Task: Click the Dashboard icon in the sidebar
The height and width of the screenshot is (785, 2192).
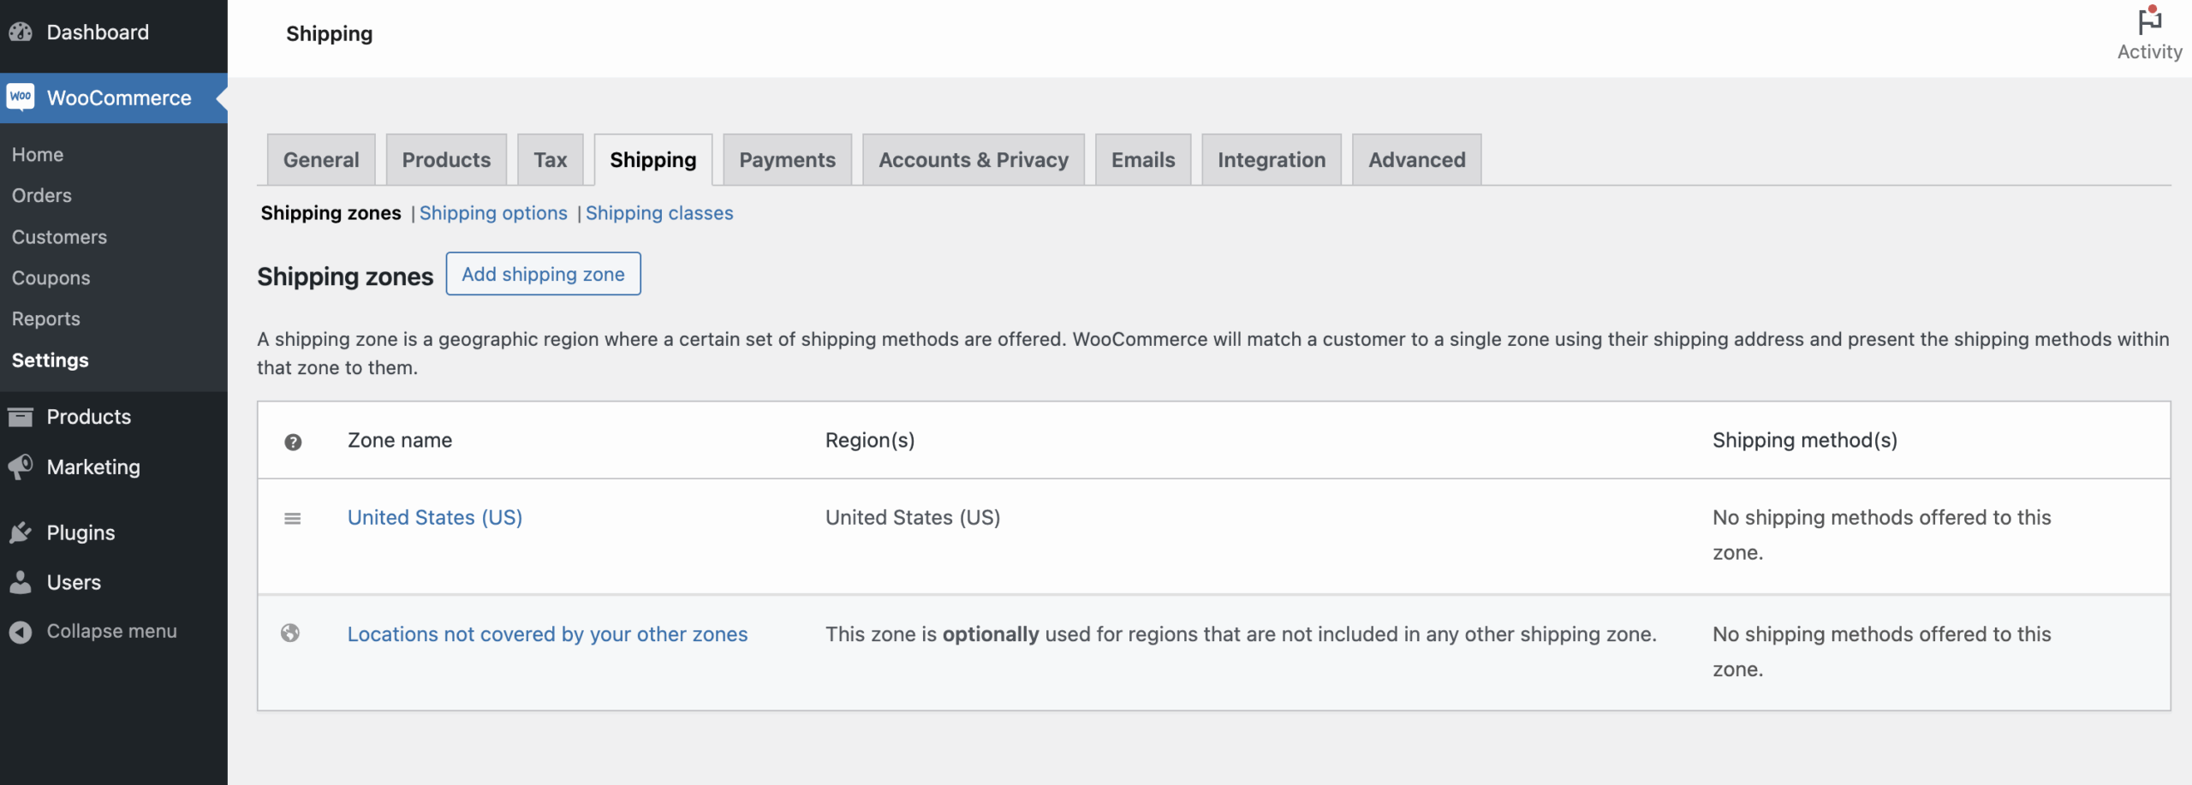Action: click(21, 32)
